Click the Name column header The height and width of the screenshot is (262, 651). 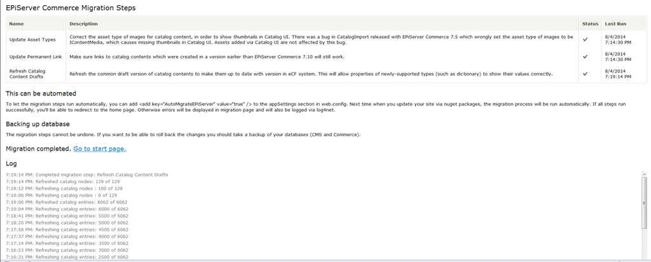[x=17, y=24]
